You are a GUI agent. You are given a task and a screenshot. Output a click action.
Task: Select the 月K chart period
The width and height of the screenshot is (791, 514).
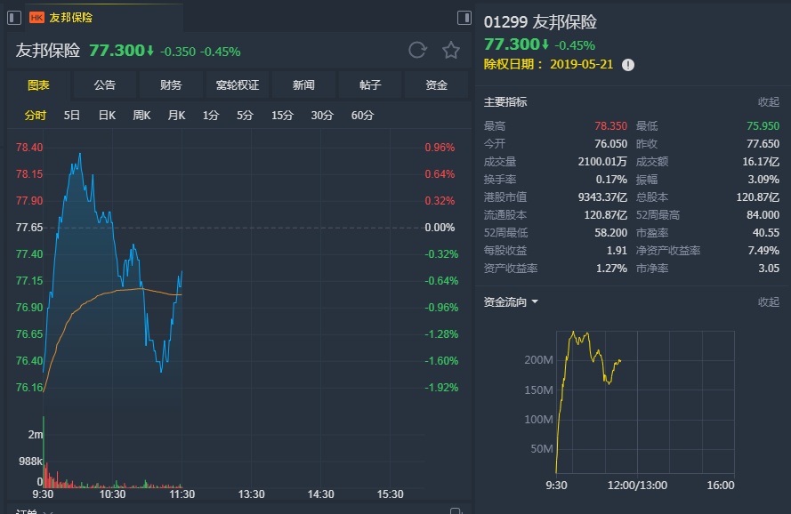(176, 116)
